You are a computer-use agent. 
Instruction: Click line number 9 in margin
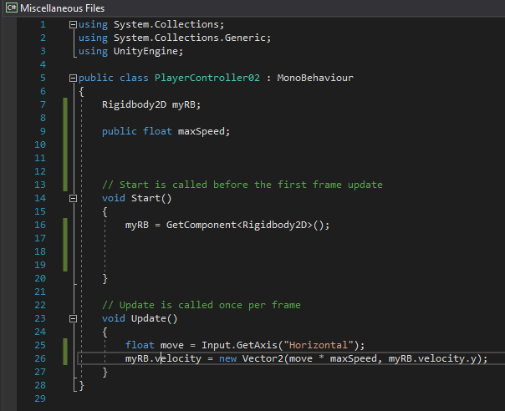coord(43,131)
